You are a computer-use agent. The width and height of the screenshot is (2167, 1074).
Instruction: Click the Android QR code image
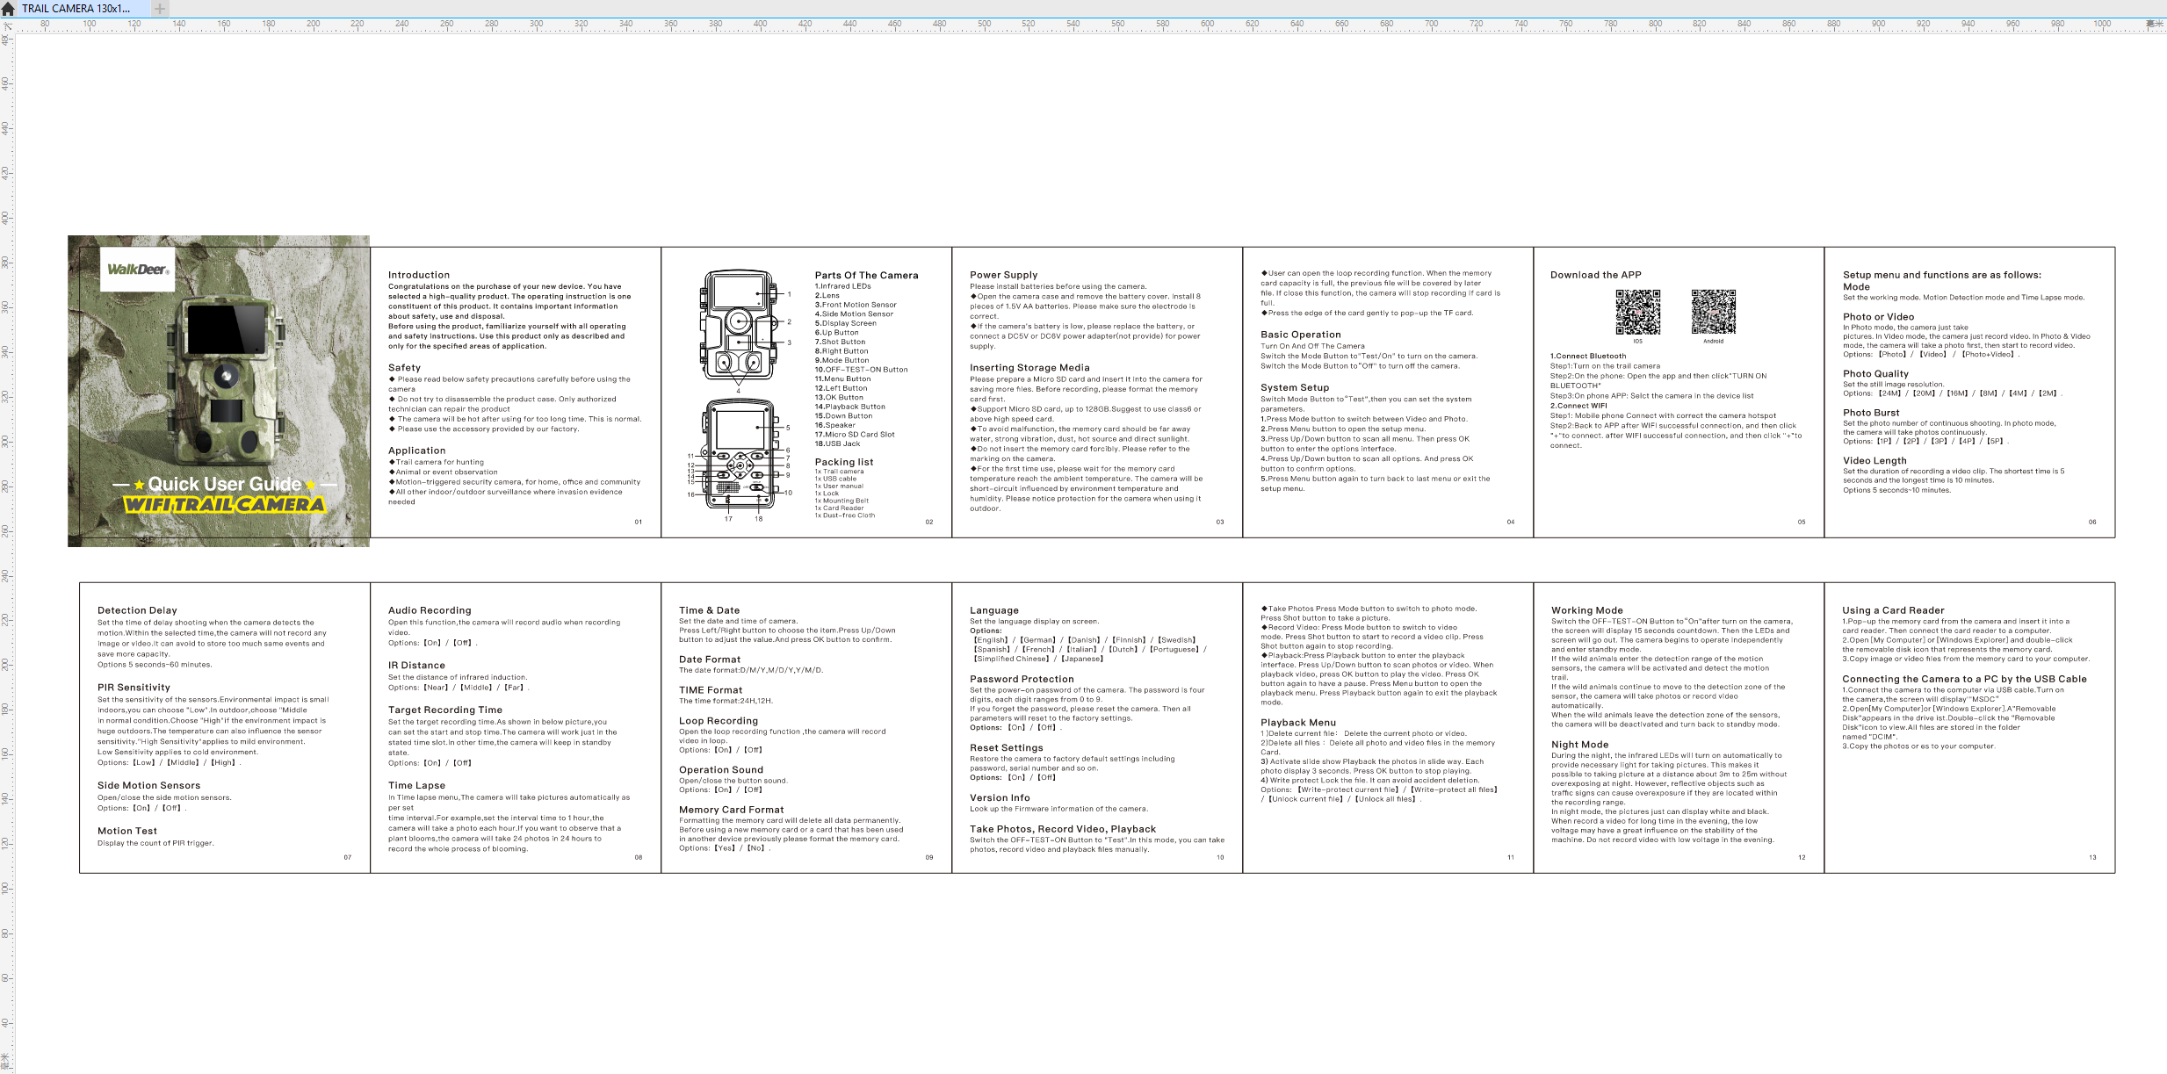[1713, 312]
